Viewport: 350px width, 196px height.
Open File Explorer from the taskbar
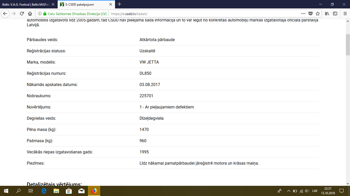click(56, 191)
